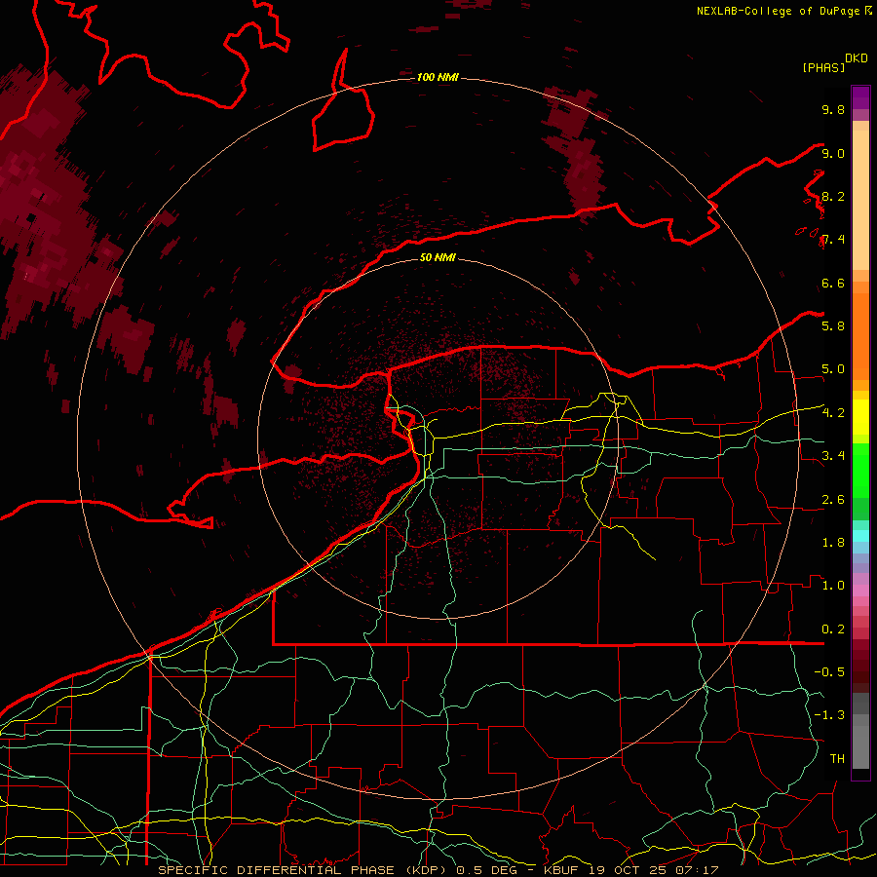Click the 1.0 scale value

click(x=833, y=586)
